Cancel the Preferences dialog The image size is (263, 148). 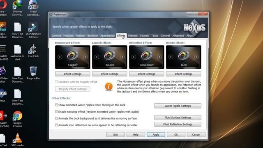(x=196, y=134)
